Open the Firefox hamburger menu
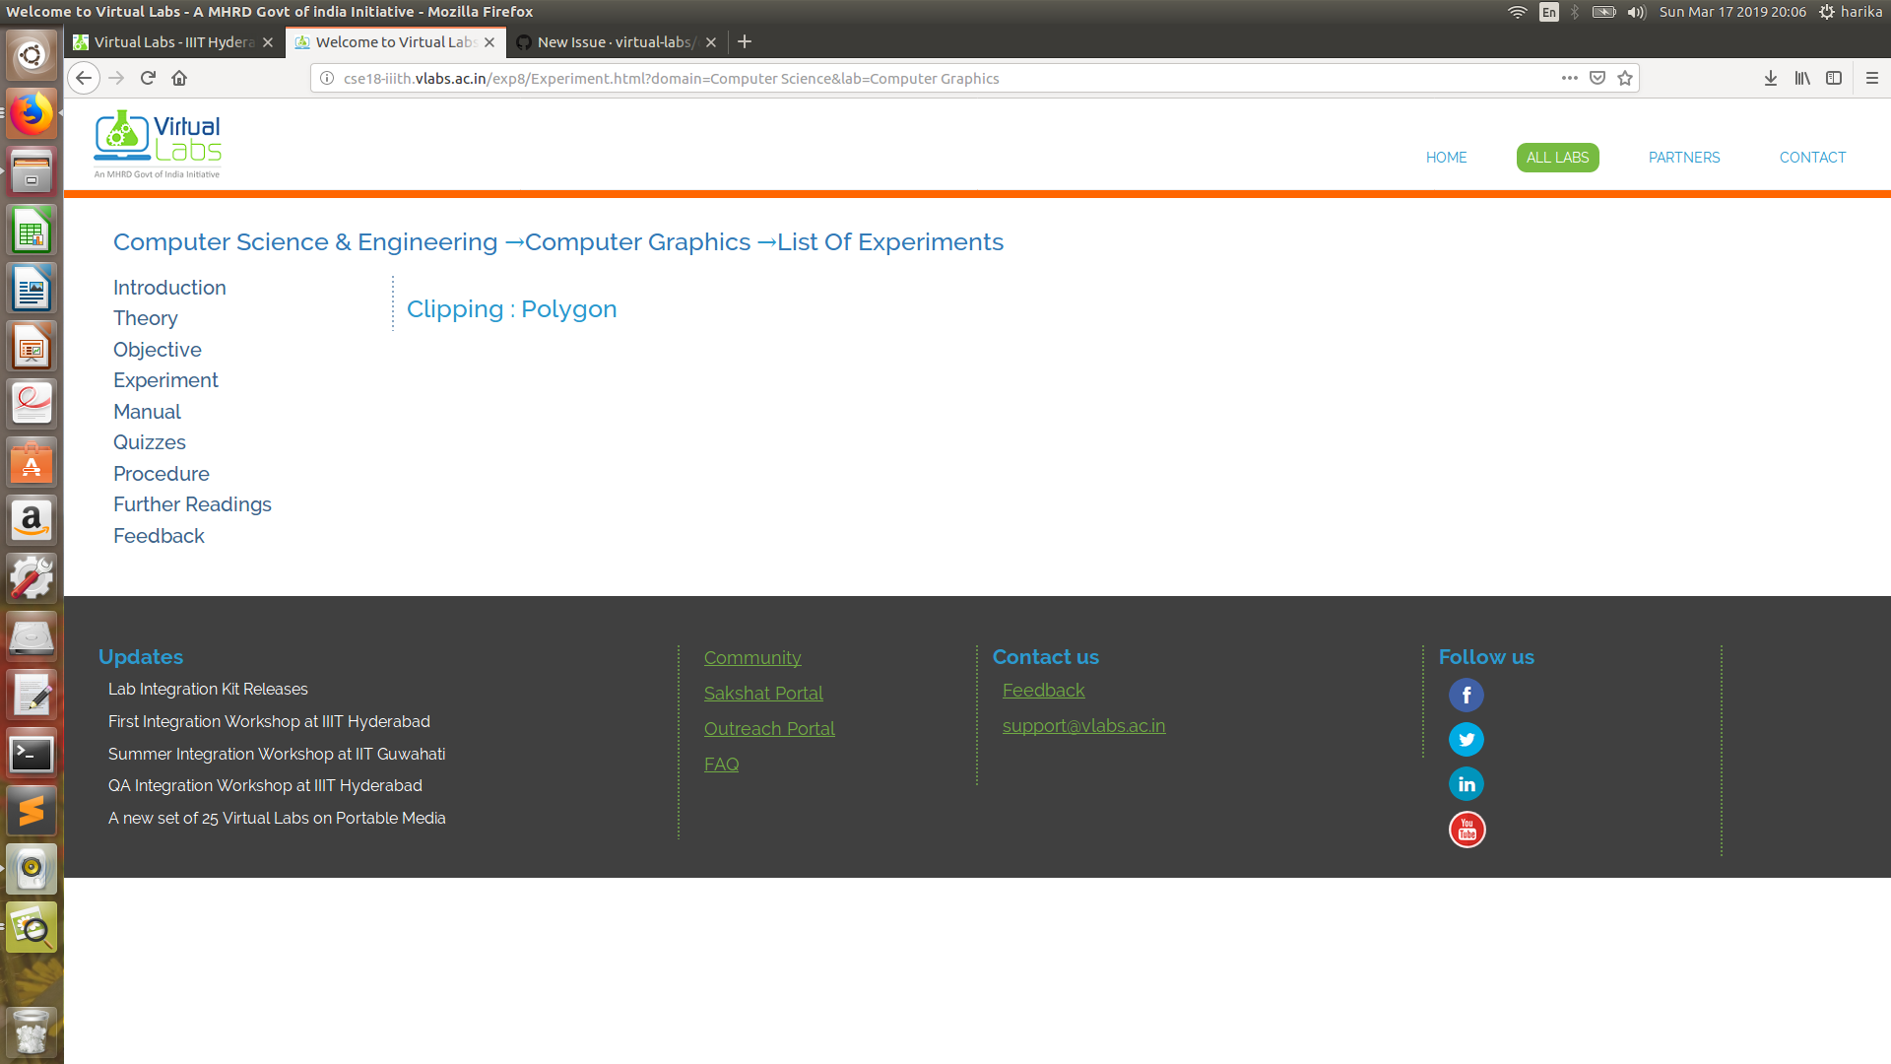Image resolution: width=1891 pixels, height=1064 pixels. tap(1870, 78)
